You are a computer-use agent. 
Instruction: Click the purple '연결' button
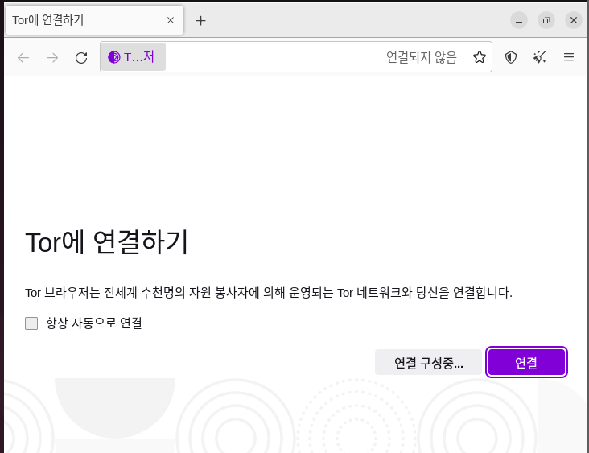click(526, 362)
